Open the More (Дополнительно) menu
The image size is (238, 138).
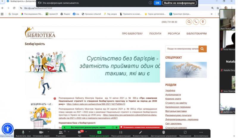click(x=201, y=132)
